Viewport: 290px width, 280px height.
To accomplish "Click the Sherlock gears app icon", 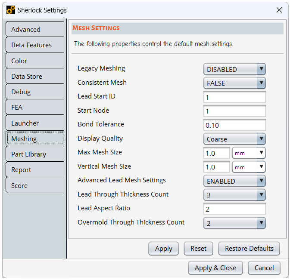I will point(11,10).
